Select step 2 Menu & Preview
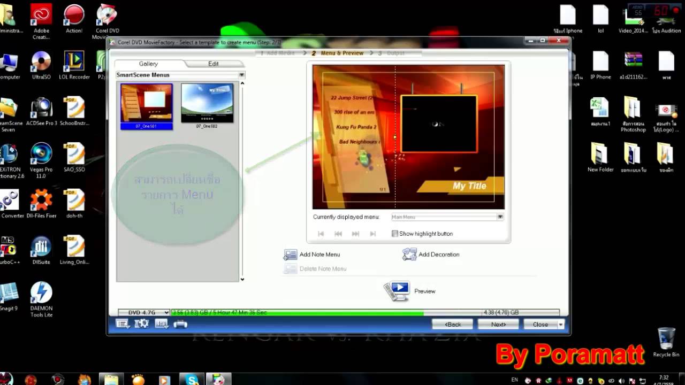The height and width of the screenshot is (385, 685). (x=338, y=53)
